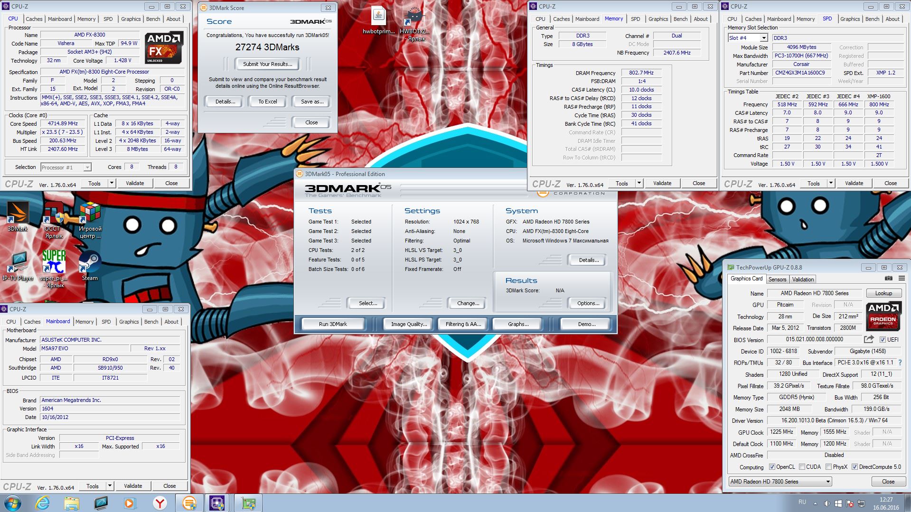Open the HWBOTx2 shortcut on desktop
Image resolution: width=911 pixels, height=512 pixels.
[414, 24]
